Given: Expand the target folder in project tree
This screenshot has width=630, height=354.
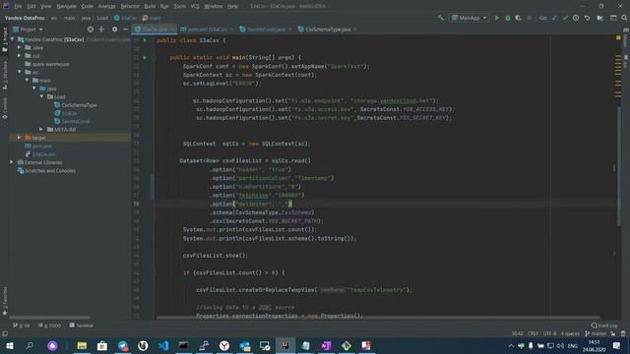Looking at the screenshot, I should click(x=20, y=138).
